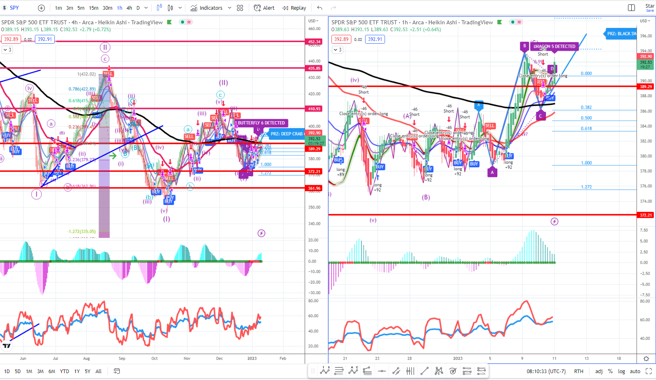Select the Elliott correction wave ABC tool
The width and height of the screenshot is (656, 380).
tap(353, 371)
